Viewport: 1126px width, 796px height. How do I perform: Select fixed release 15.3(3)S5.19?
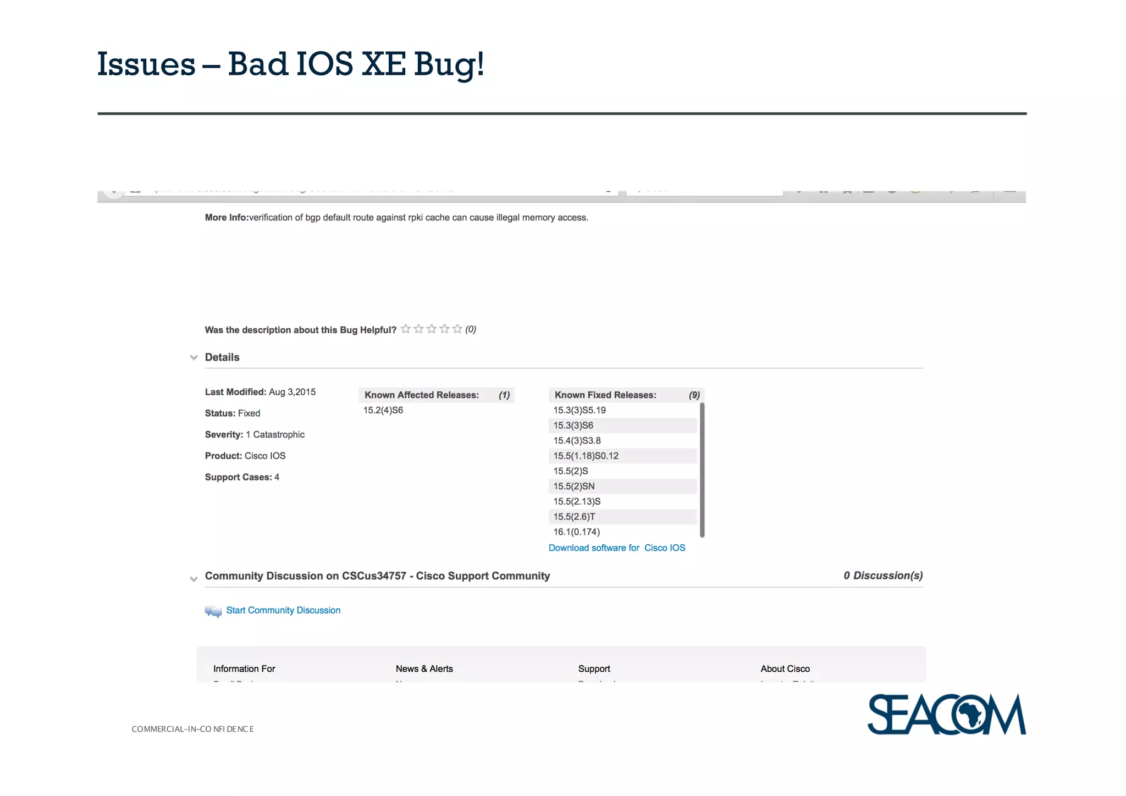coord(623,410)
